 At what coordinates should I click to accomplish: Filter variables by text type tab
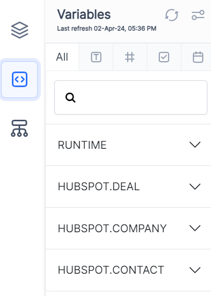point(96,57)
